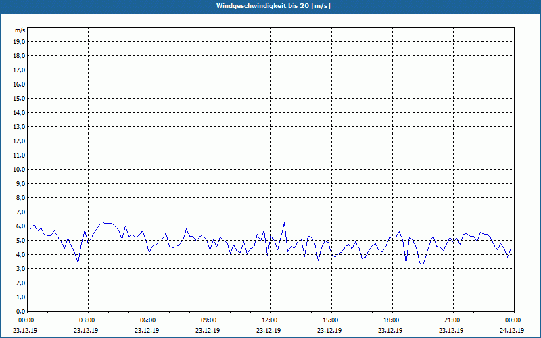541x338 pixels.
Task: Click the 13,0 y-axis label
Action: pos(19,127)
